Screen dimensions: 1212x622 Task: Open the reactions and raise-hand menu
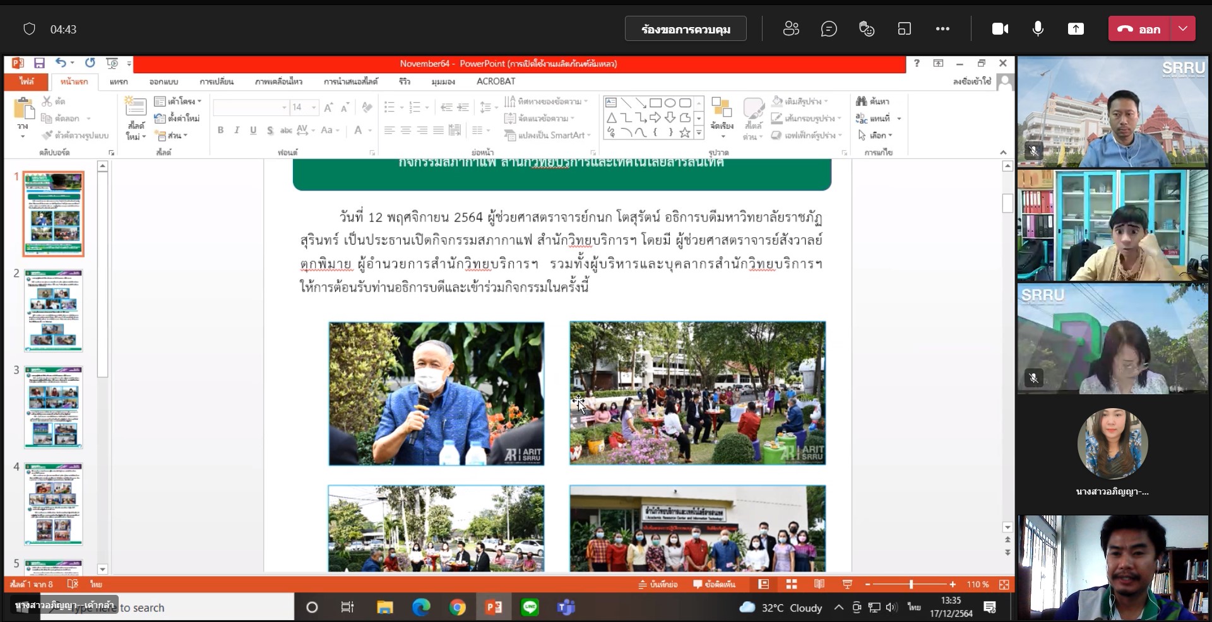pos(867,29)
